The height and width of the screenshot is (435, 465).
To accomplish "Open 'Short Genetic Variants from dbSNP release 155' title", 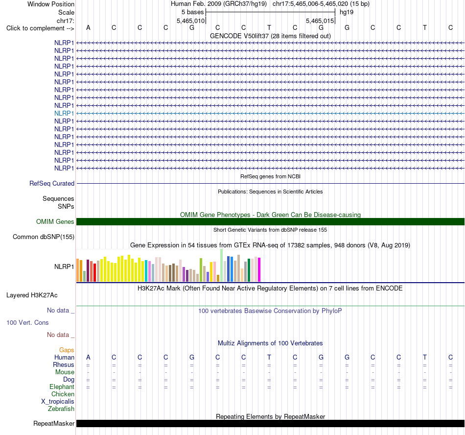I will (x=270, y=230).
